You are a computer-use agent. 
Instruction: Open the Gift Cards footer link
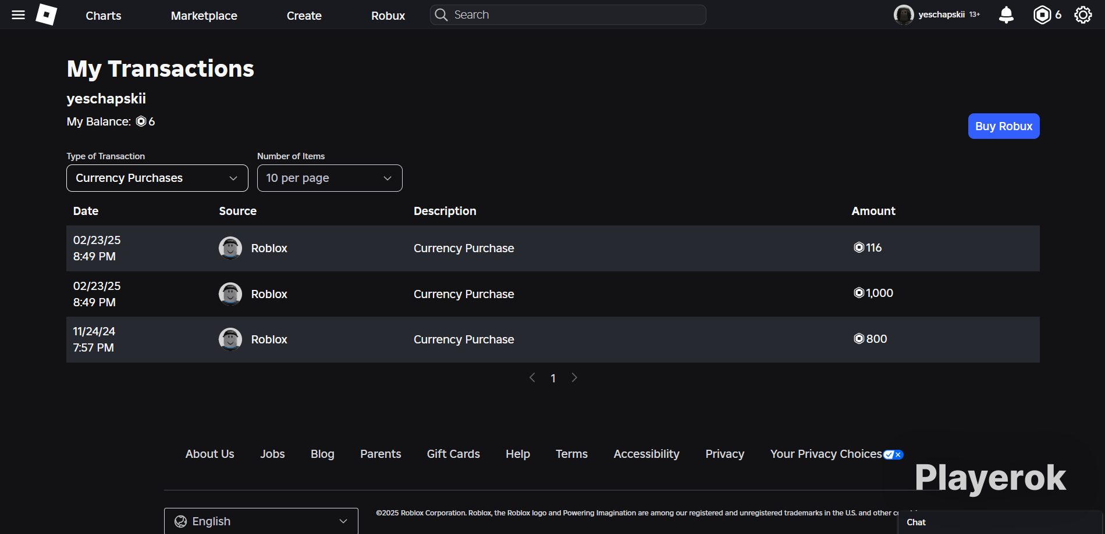(x=453, y=454)
